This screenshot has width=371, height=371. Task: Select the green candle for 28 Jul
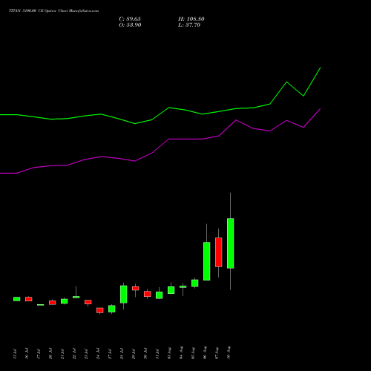124,295
